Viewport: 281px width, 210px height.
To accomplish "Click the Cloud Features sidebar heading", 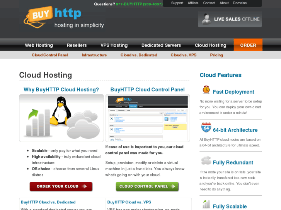I will coord(220,75).
